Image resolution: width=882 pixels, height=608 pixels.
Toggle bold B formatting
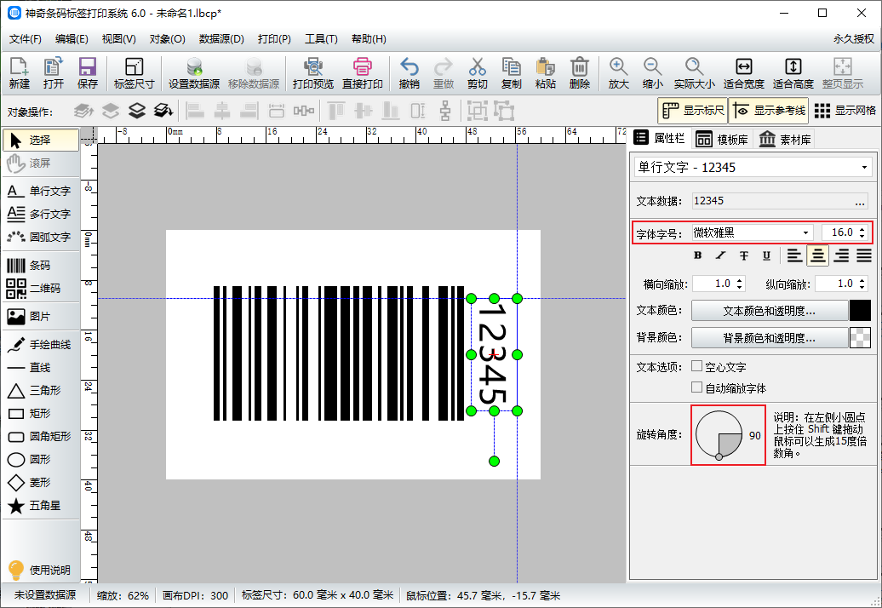[x=698, y=255]
